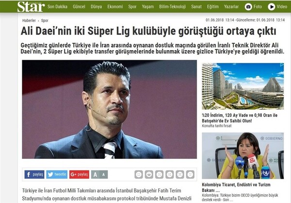Open the Yazarlar section

[x=231, y=7]
